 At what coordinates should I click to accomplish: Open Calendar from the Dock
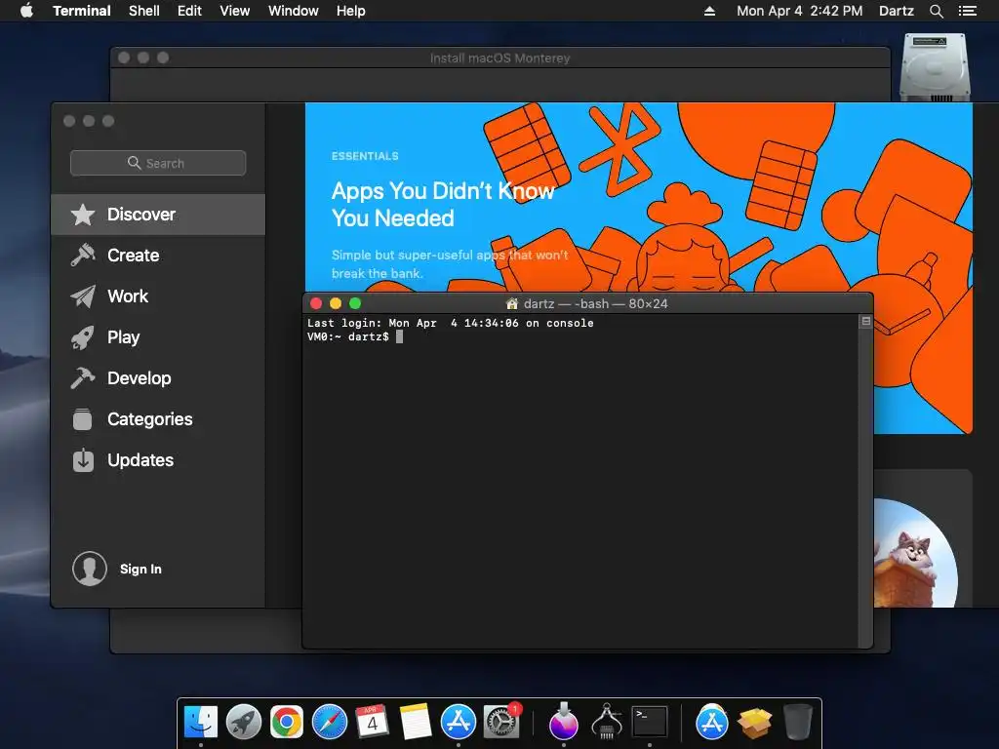(x=372, y=722)
